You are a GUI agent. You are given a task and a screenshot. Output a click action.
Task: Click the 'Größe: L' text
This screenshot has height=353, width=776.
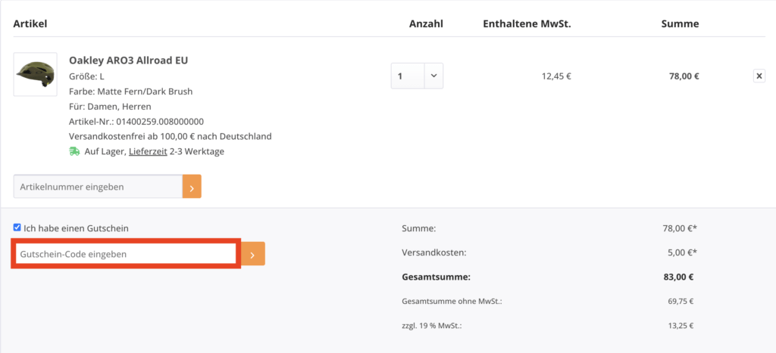(86, 76)
